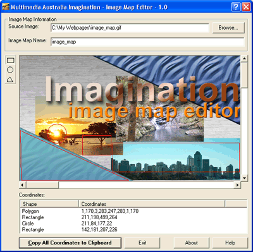Click the vertical scrollbar down arrow
The height and width of the screenshot is (252, 253).
244,178
